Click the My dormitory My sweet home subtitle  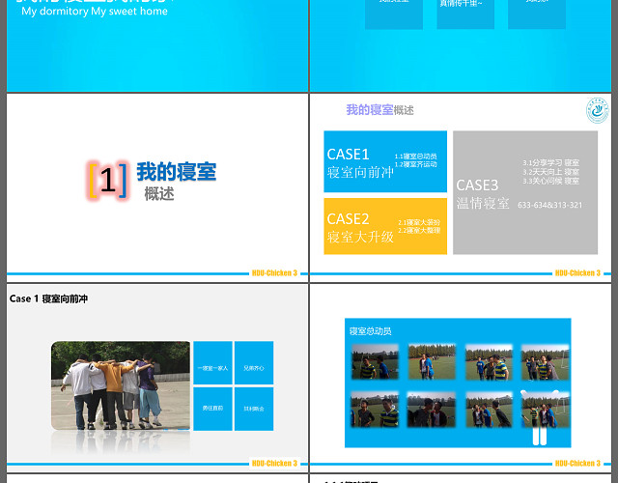click(x=95, y=11)
